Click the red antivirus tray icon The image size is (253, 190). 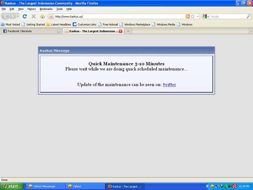[x=235, y=186]
